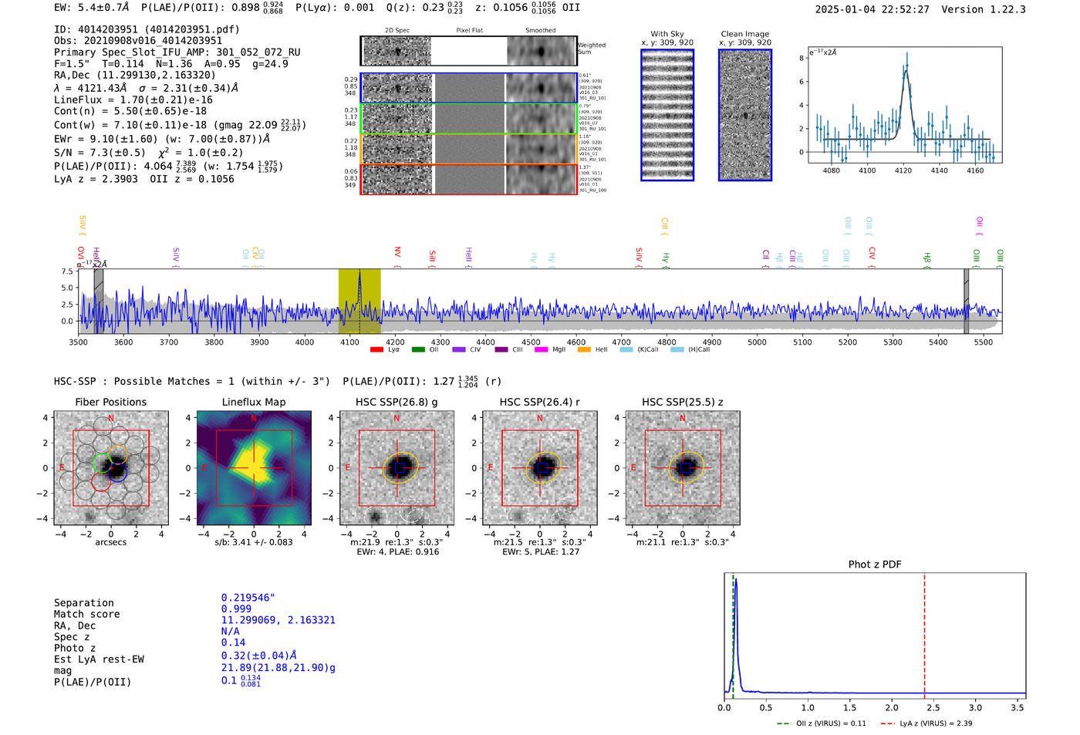Click the Lyα red legend swatch
Screen dimensions: 1080x735
(376, 350)
